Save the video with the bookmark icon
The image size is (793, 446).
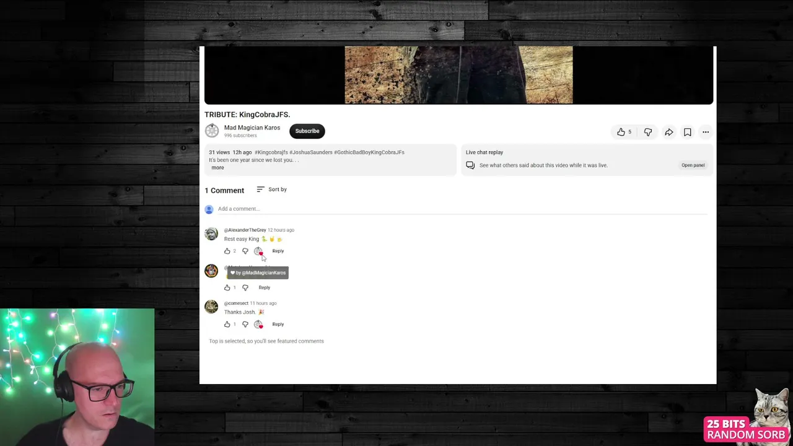688,132
